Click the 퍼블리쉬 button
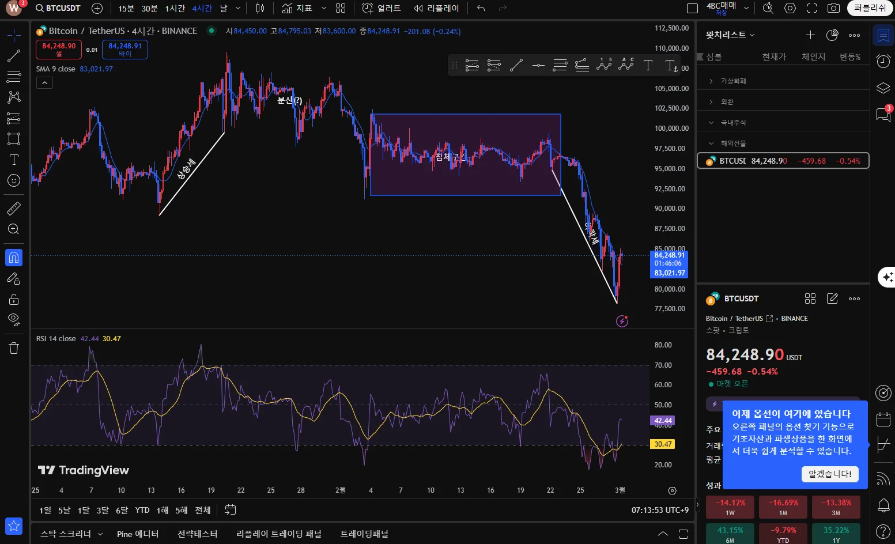The image size is (895, 544). (870, 8)
